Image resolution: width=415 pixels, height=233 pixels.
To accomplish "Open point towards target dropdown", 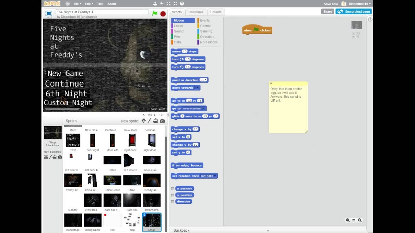I will click(197, 88).
